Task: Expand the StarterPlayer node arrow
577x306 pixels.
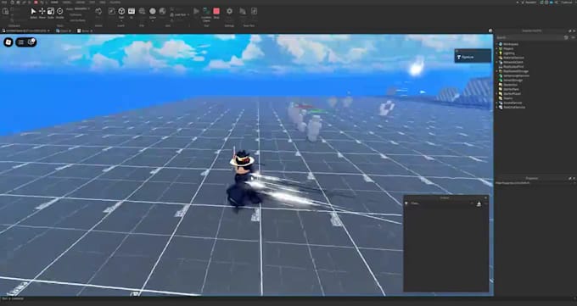Action: 496,94
